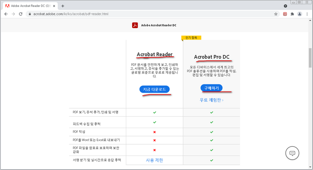Click Reader green check for PDF 보기 row
This screenshot has height=170, width=313.
click(x=154, y=112)
